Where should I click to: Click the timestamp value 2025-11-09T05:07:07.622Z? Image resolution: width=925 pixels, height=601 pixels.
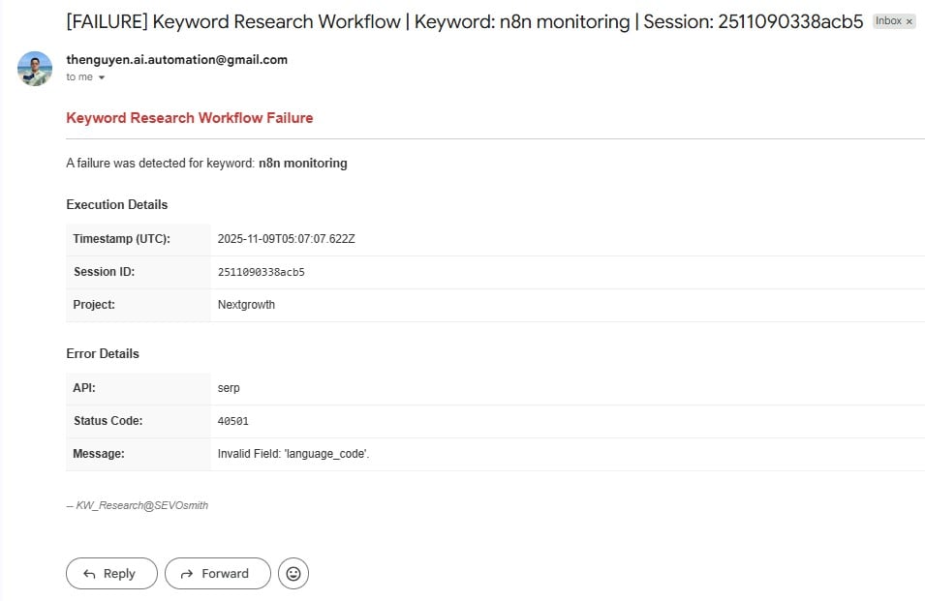coord(286,239)
